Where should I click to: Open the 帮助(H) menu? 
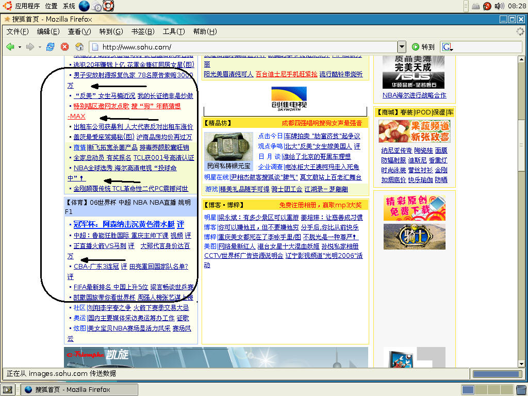(x=205, y=31)
